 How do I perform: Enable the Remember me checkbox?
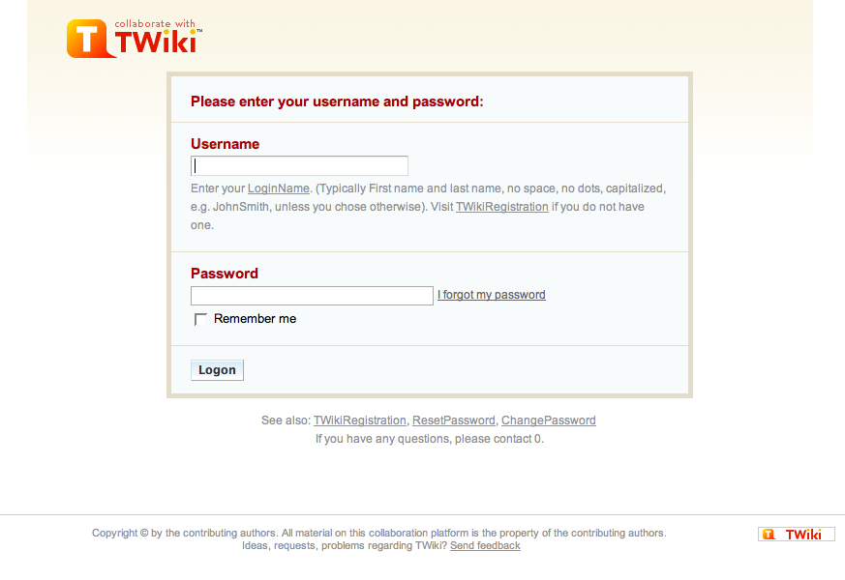point(200,318)
